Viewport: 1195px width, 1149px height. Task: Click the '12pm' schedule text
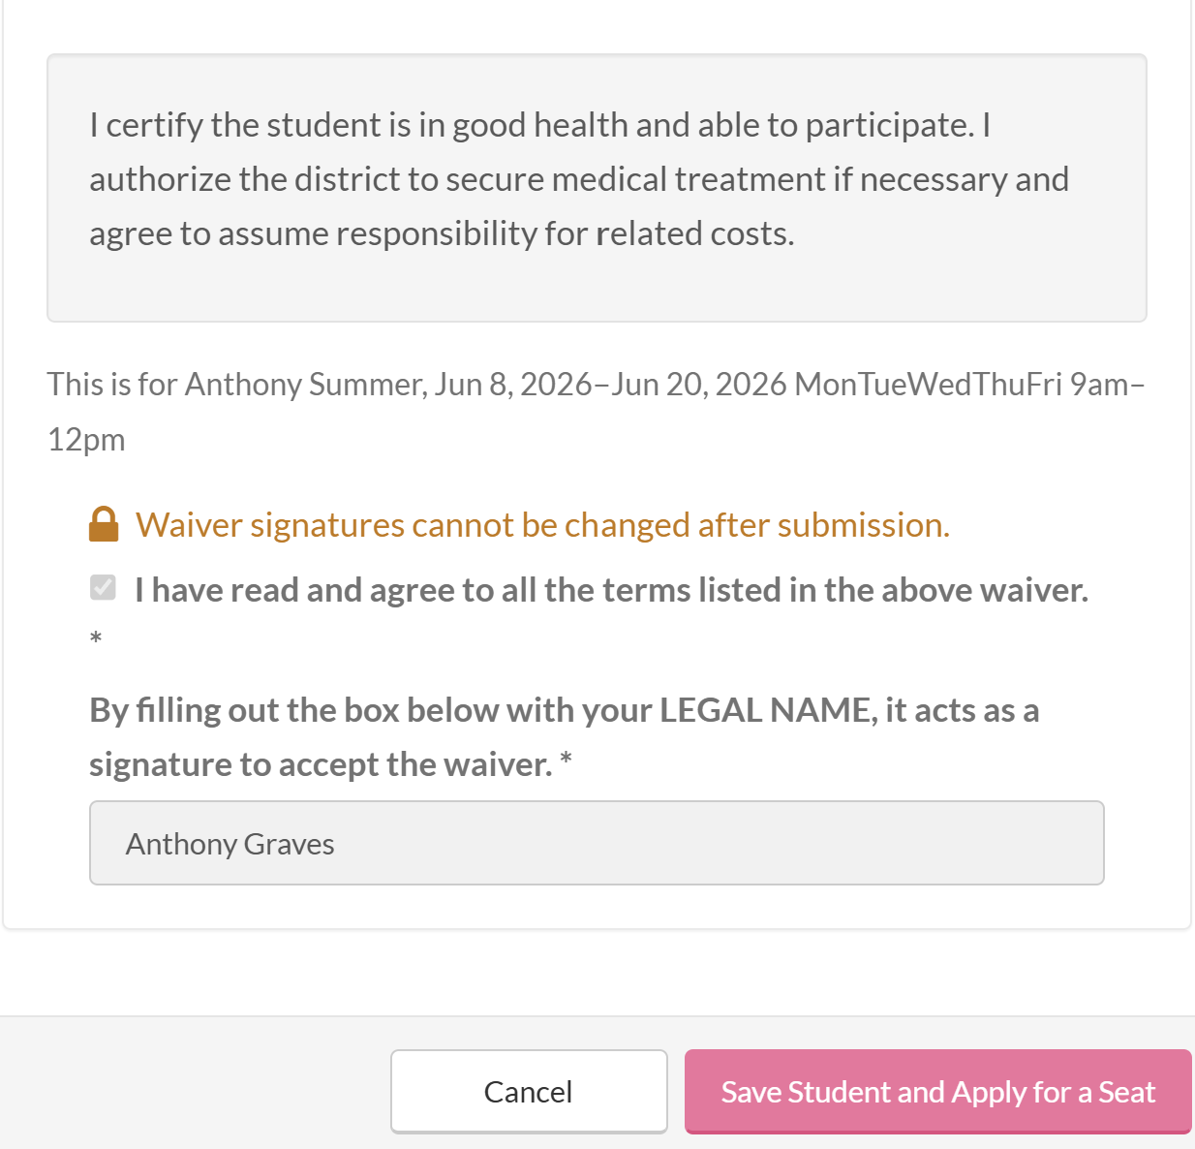click(86, 440)
